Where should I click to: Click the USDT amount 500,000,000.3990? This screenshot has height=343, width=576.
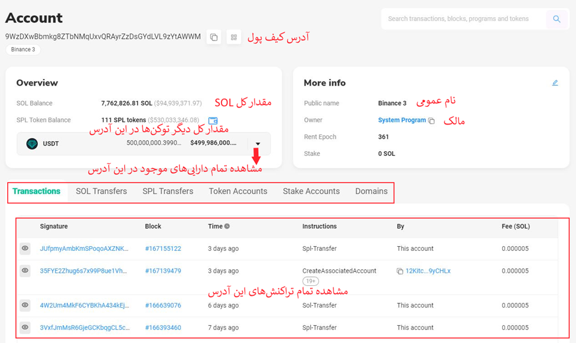[x=154, y=143]
